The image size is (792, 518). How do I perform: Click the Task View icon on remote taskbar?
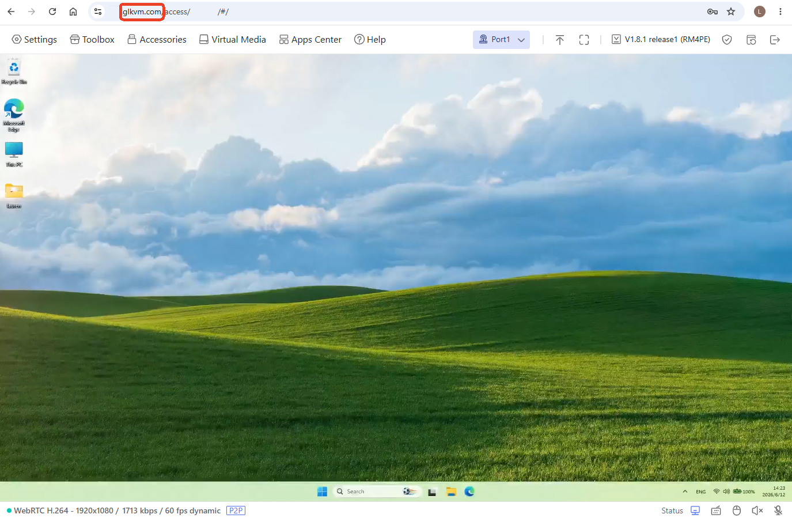click(x=432, y=491)
